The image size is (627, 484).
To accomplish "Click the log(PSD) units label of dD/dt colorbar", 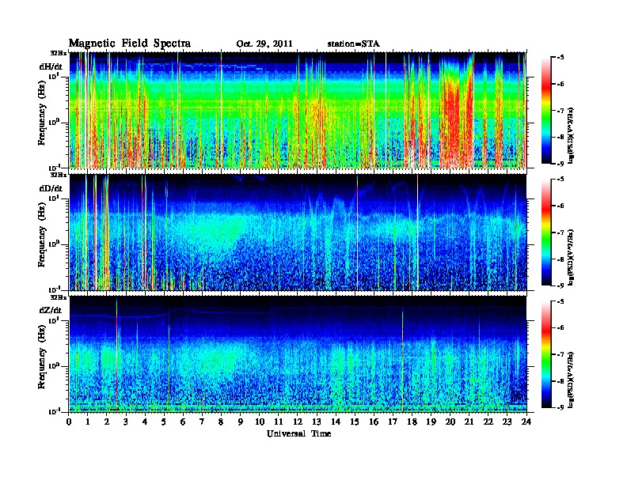I will pyautogui.click(x=571, y=257).
